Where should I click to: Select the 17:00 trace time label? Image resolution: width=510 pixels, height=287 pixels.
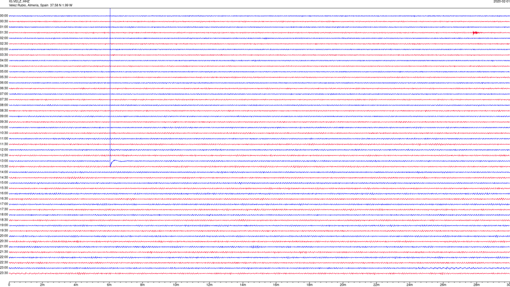tap(4, 204)
